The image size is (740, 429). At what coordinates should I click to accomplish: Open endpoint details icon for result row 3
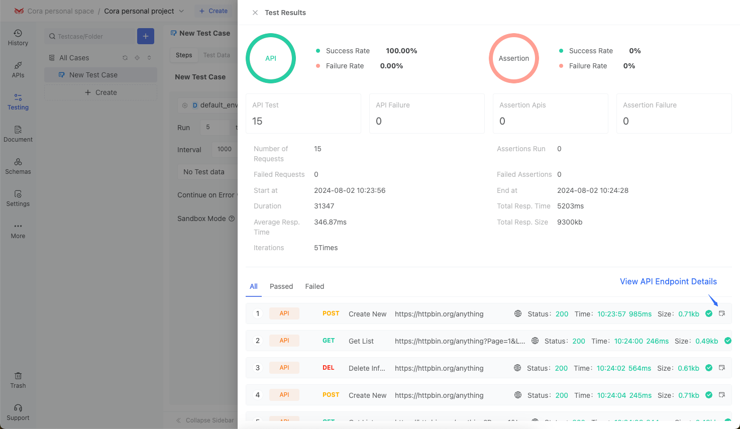pyautogui.click(x=722, y=368)
